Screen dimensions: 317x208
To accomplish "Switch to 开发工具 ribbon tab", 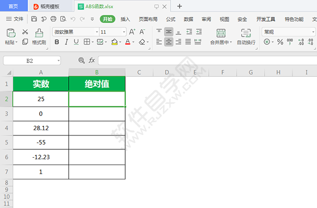I will point(266,19).
